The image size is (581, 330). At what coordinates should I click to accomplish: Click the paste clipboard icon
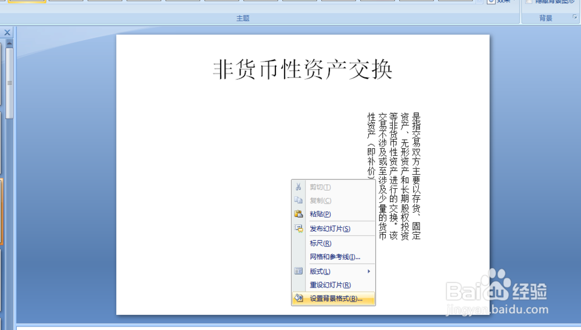[298, 214]
